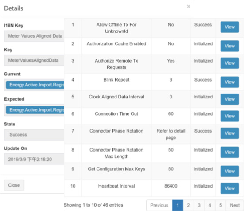View the Allow Offline Tx For UnknownId row
Viewport: 244px width, 211px height.
[229, 27]
